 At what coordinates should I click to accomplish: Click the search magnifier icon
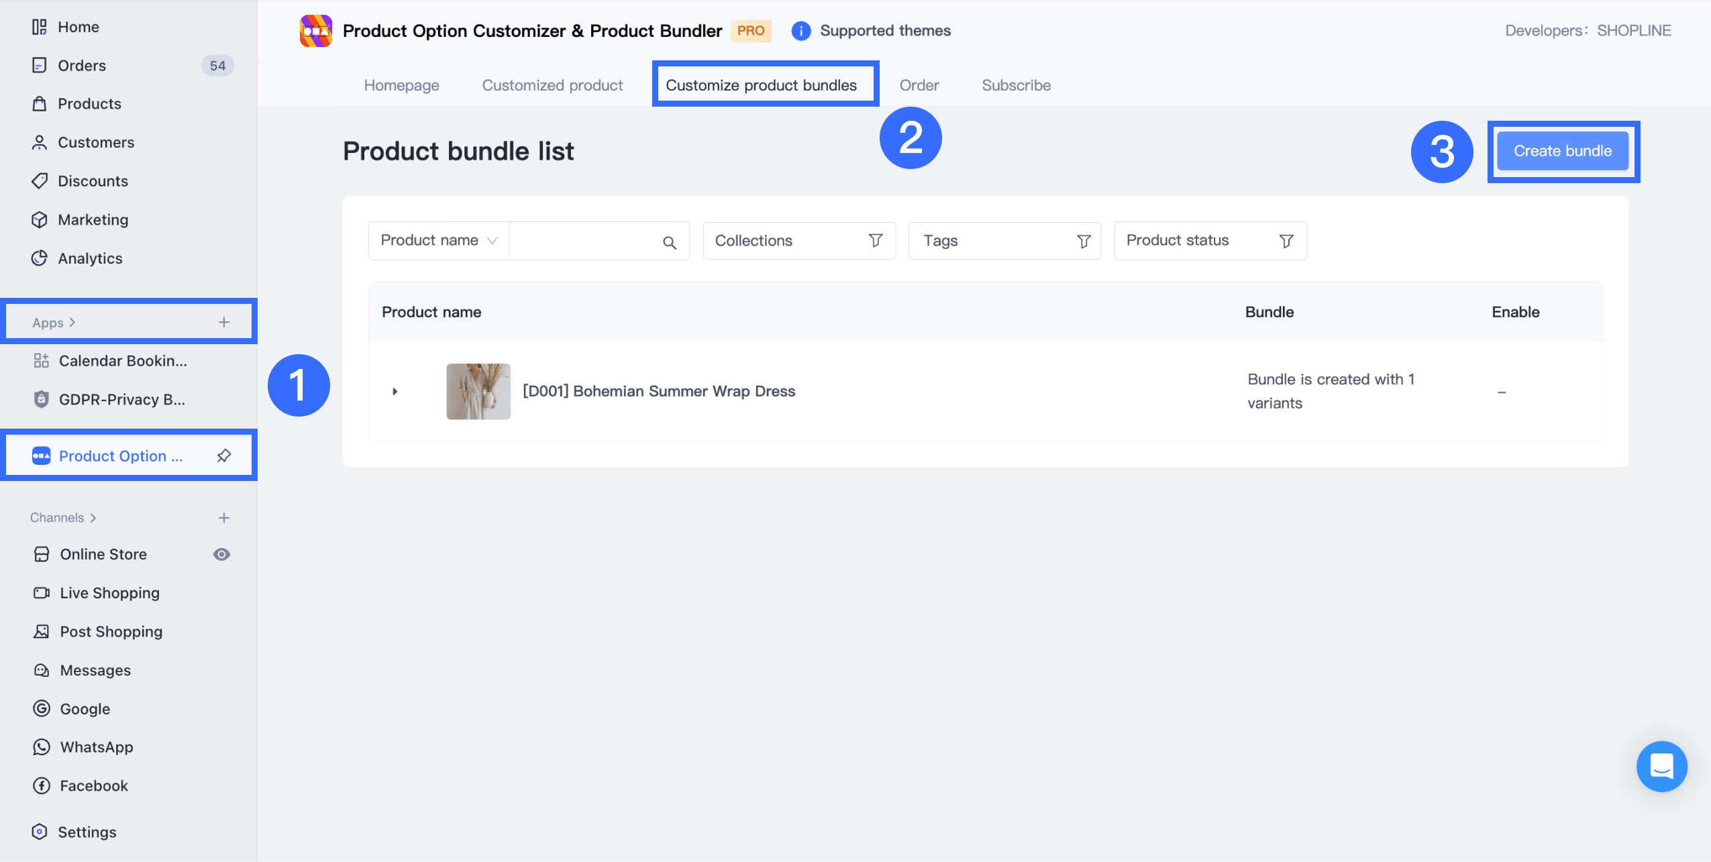[670, 242]
